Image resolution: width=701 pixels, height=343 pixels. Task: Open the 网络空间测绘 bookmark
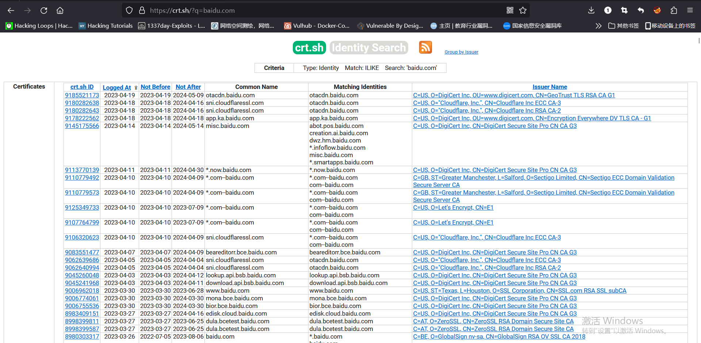pos(243,26)
